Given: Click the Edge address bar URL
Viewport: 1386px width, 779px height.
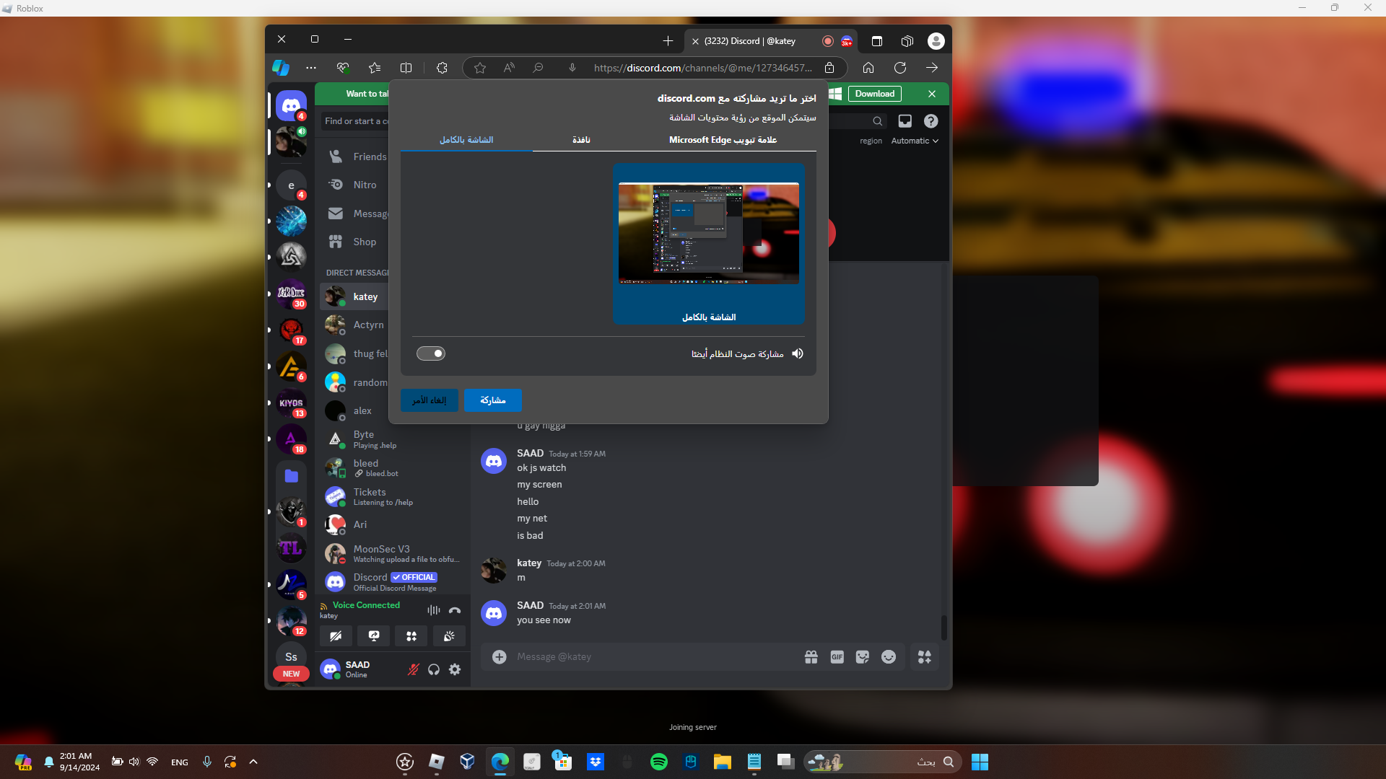Looking at the screenshot, I should [702, 68].
